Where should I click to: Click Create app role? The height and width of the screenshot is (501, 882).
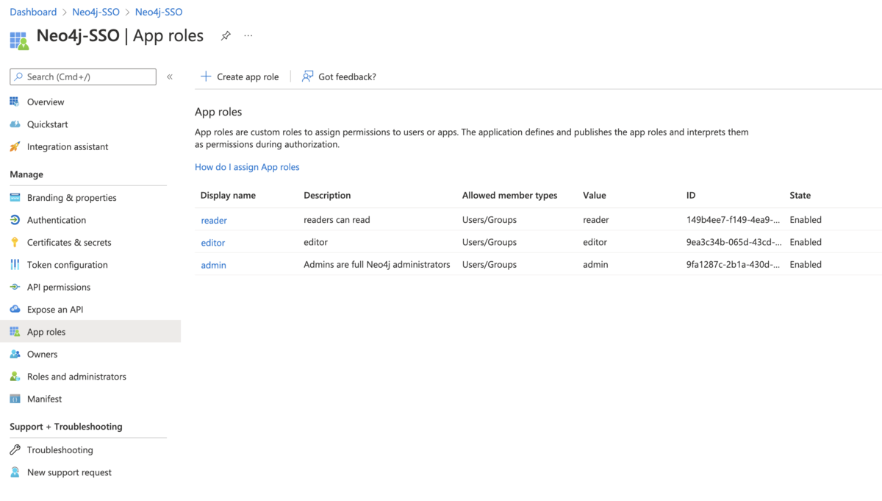[x=240, y=77]
